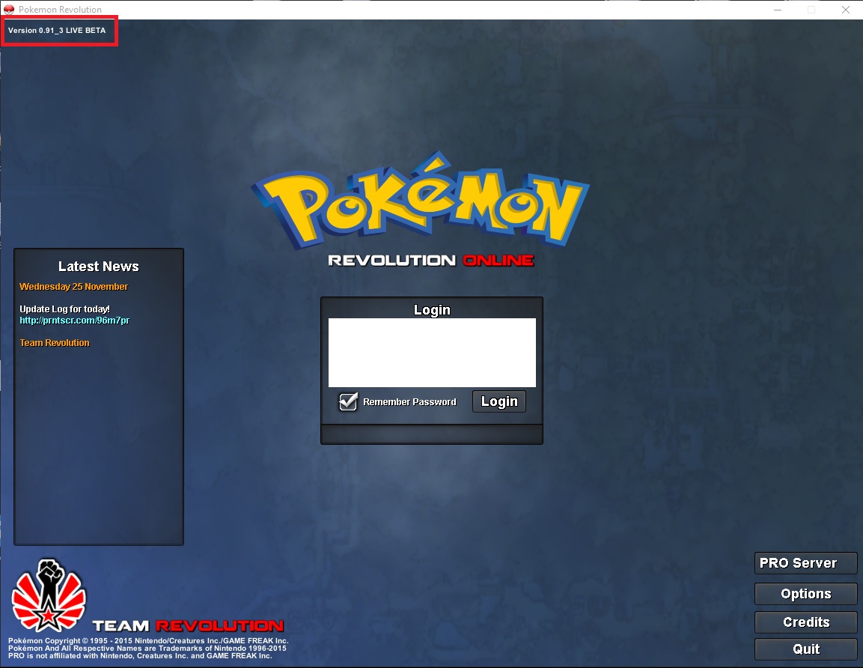The width and height of the screenshot is (863, 668).
Task: Click the 'TEAM REVOLUTION' wordmark at bottom
Action: pos(188,625)
